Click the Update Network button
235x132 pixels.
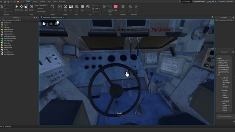[x=126, y=30]
